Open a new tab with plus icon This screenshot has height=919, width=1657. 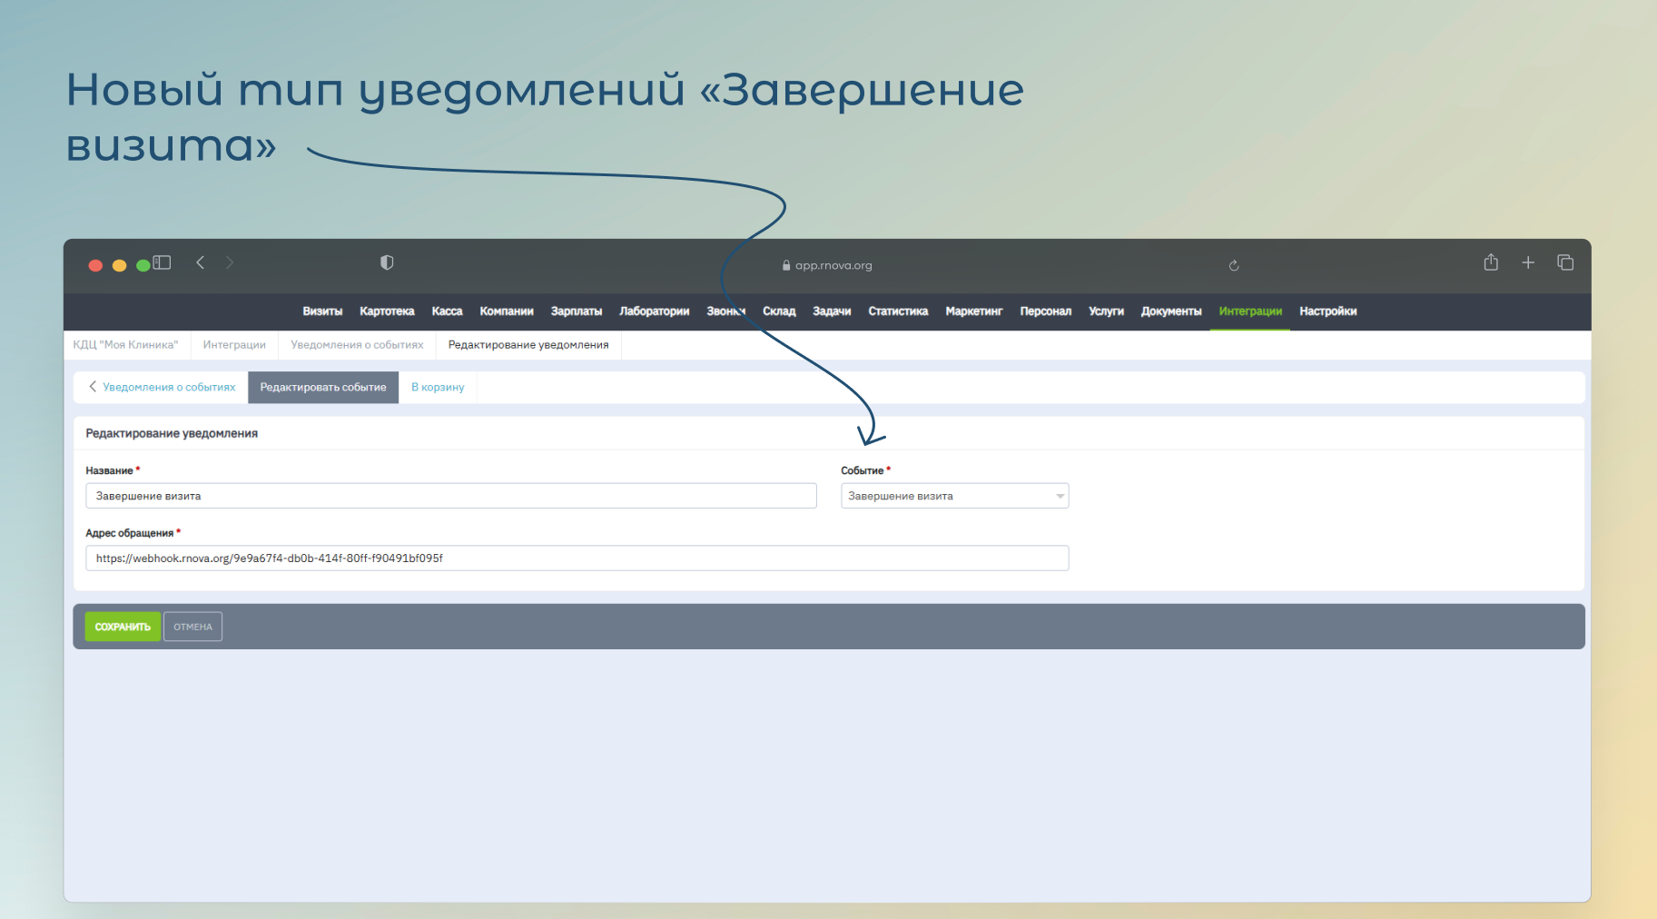click(1528, 262)
